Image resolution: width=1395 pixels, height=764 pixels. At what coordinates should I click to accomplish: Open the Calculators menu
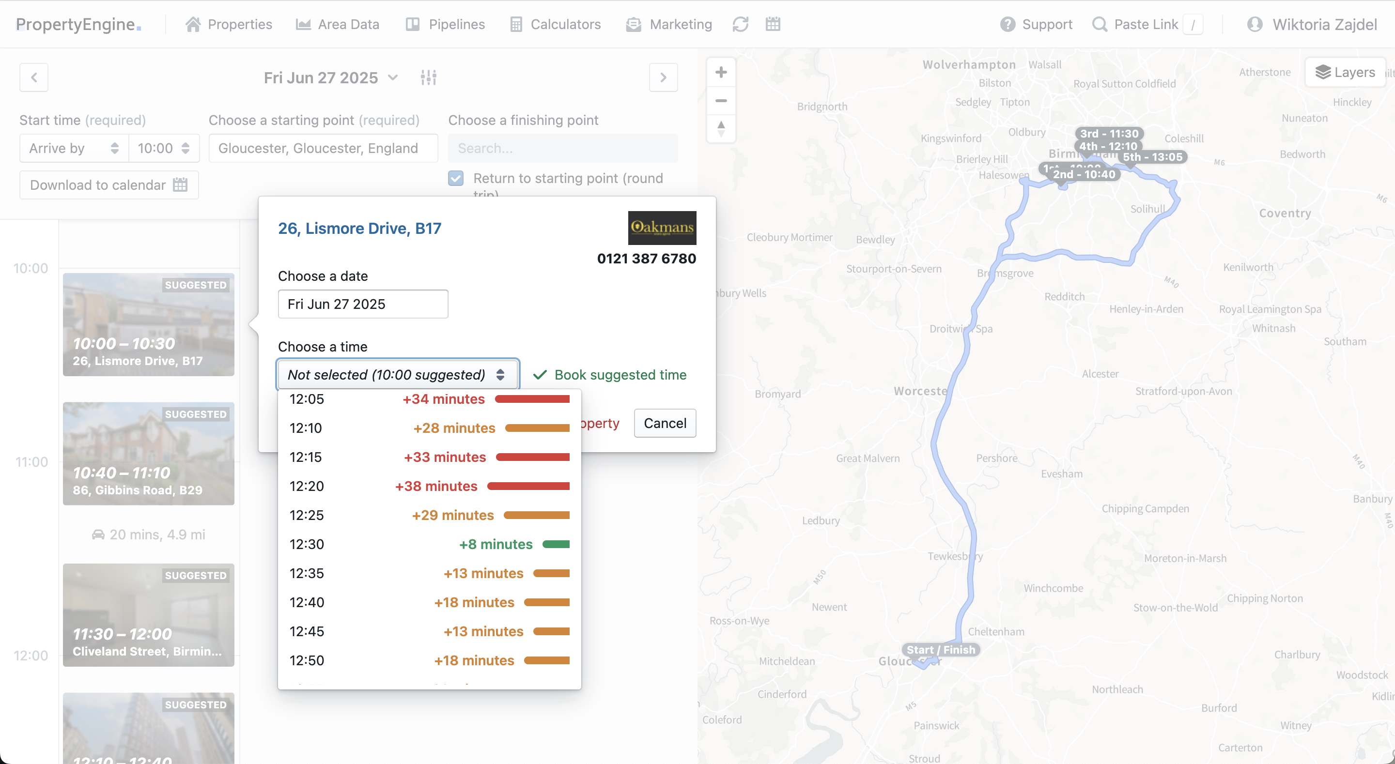coord(556,24)
